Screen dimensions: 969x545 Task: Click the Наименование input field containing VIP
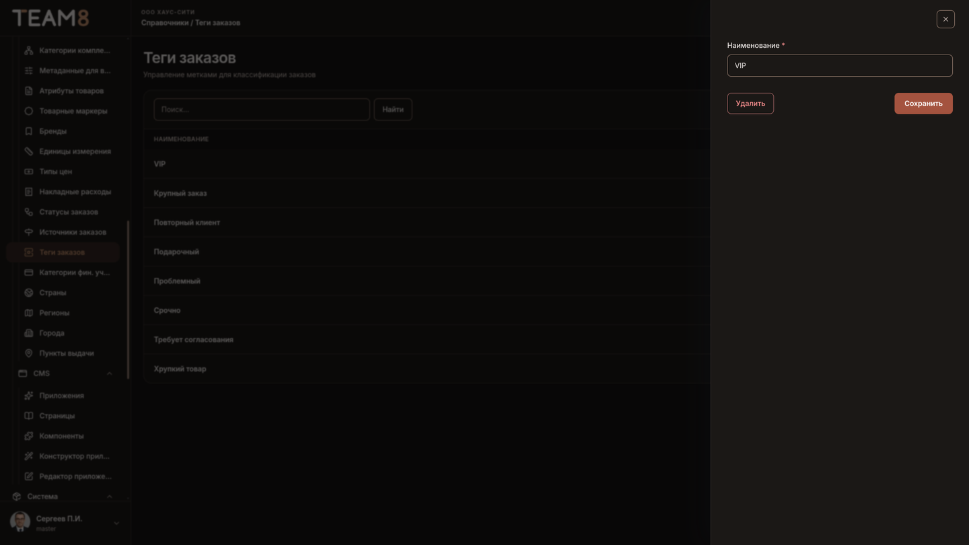tap(840, 65)
